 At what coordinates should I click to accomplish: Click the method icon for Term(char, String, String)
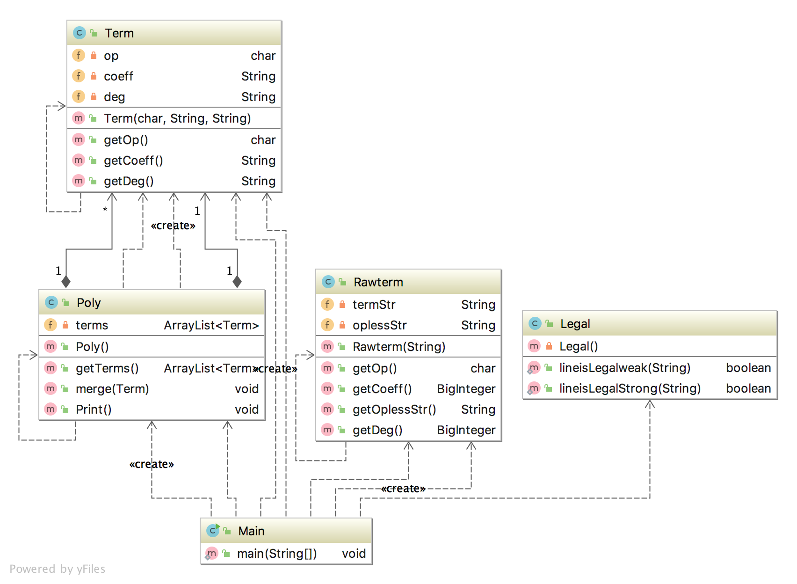pos(78,118)
